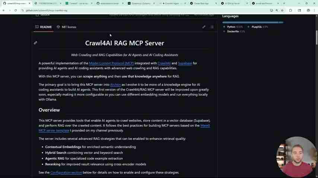The height and width of the screenshot is (178, 318).
Task: Click the site info icon in address bar
Action: point(22,10)
